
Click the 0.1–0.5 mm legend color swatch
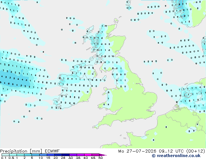(6, 155)
